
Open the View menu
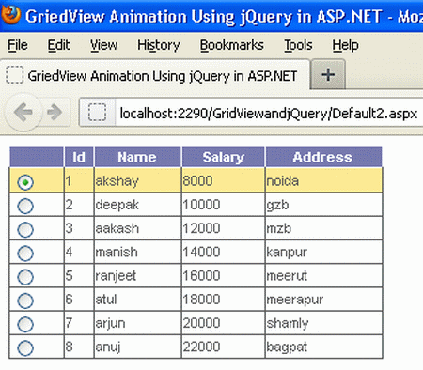[x=104, y=45]
